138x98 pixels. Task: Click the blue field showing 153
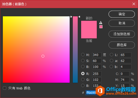point(97,86)
